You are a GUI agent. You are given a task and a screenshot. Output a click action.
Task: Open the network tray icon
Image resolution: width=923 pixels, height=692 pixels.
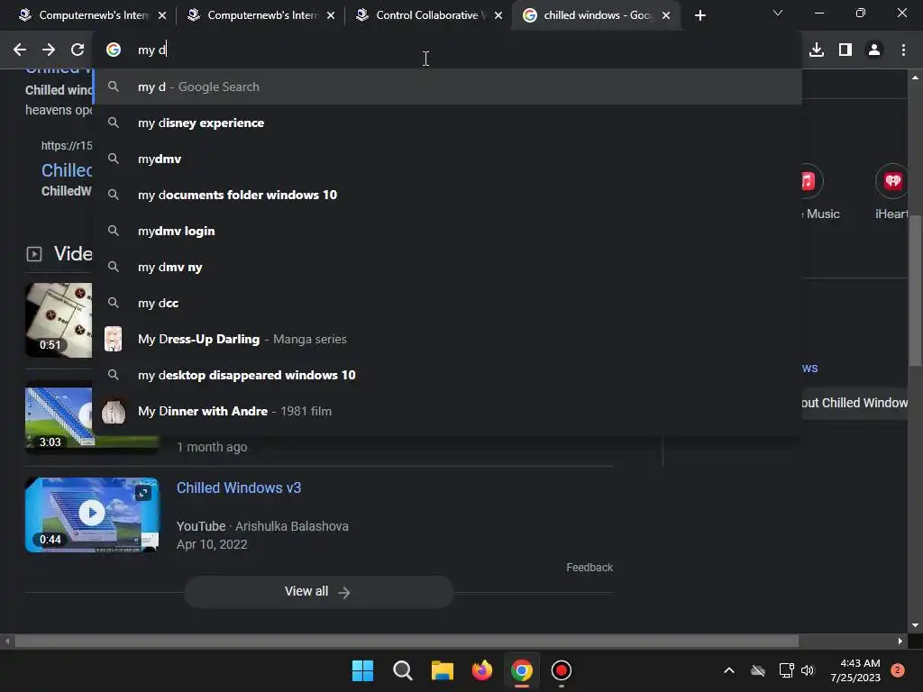tap(786, 670)
